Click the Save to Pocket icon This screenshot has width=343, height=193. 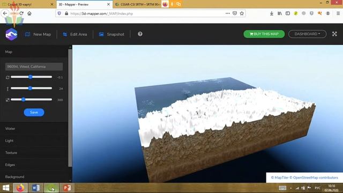[235, 13]
